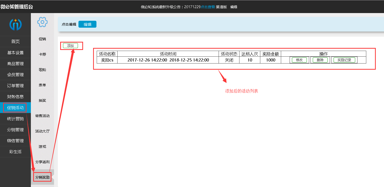Open 基本设置 menu item
384x187 pixels.
tap(15, 53)
